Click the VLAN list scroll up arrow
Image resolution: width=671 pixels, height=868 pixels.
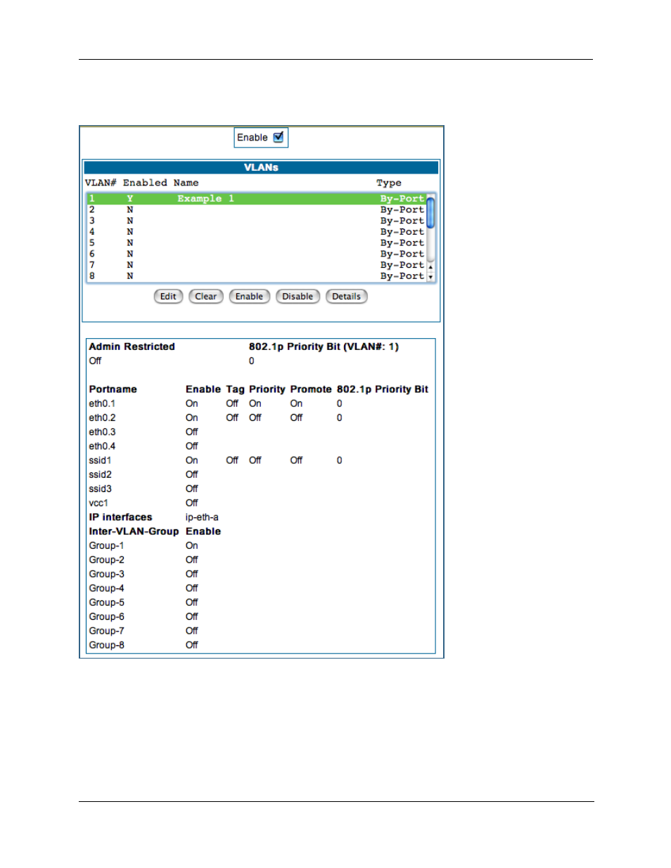tap(431, 267)
